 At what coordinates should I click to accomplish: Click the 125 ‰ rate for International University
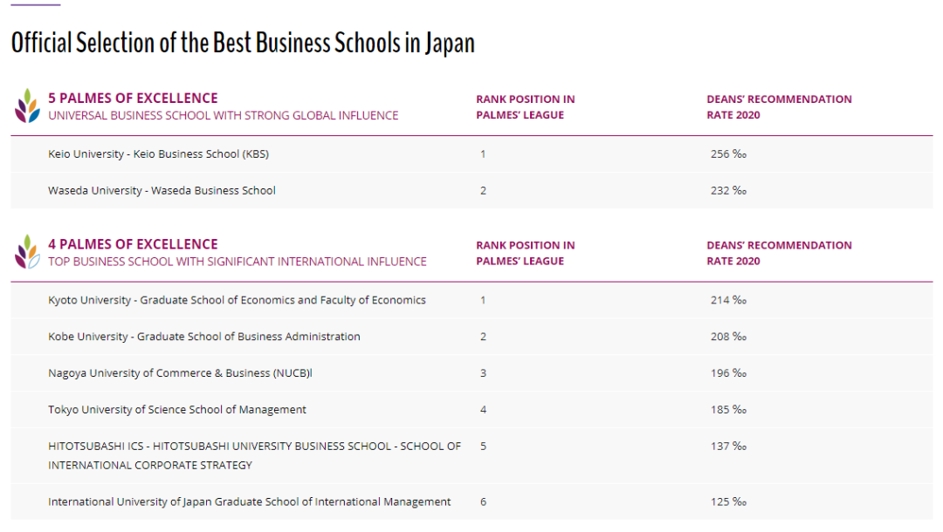[x=728, y=501]
